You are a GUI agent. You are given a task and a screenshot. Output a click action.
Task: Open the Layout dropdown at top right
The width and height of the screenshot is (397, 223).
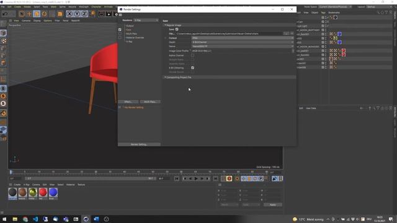pyautogui.click(x=379, y=7)
